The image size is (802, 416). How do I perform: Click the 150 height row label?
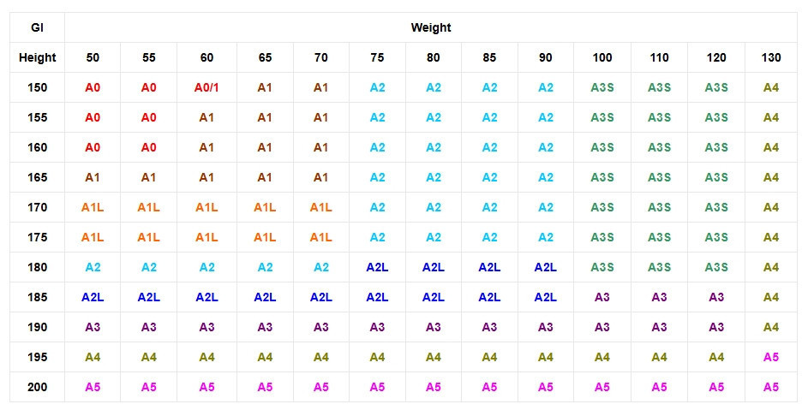click(37, 87)
